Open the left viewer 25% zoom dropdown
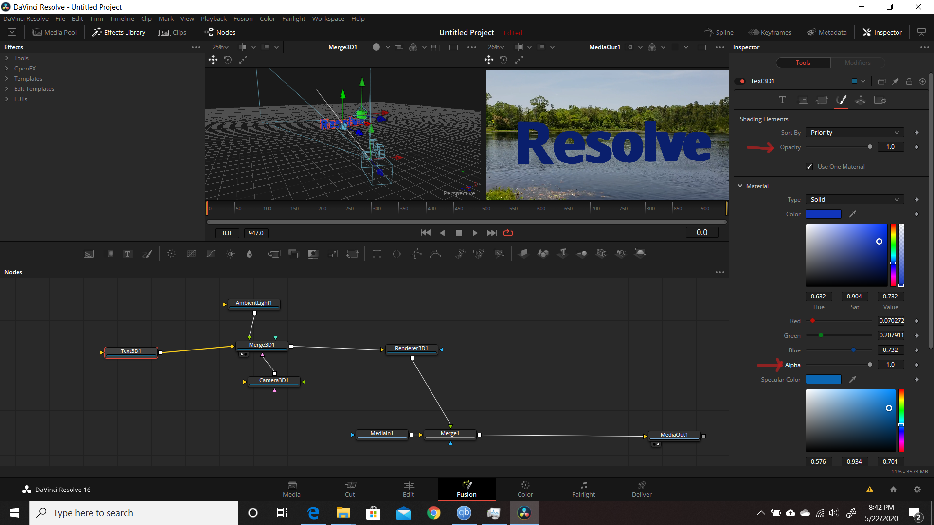Image resolution: width=934 pixels, height=525 pixels. tap(220, 47)
